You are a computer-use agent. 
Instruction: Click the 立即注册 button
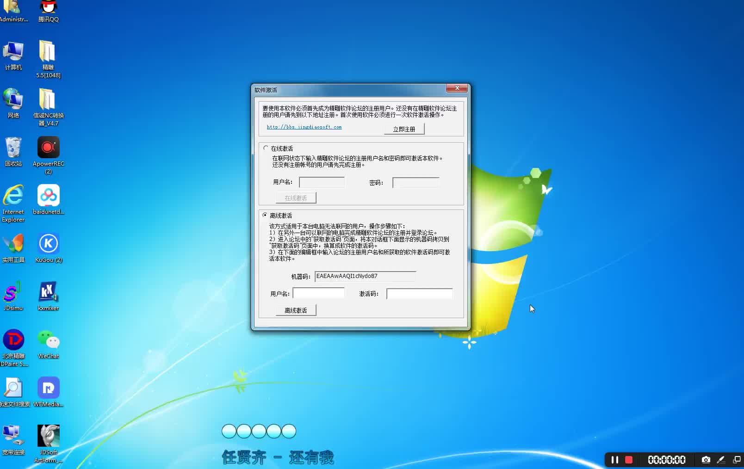coord(404,129)
